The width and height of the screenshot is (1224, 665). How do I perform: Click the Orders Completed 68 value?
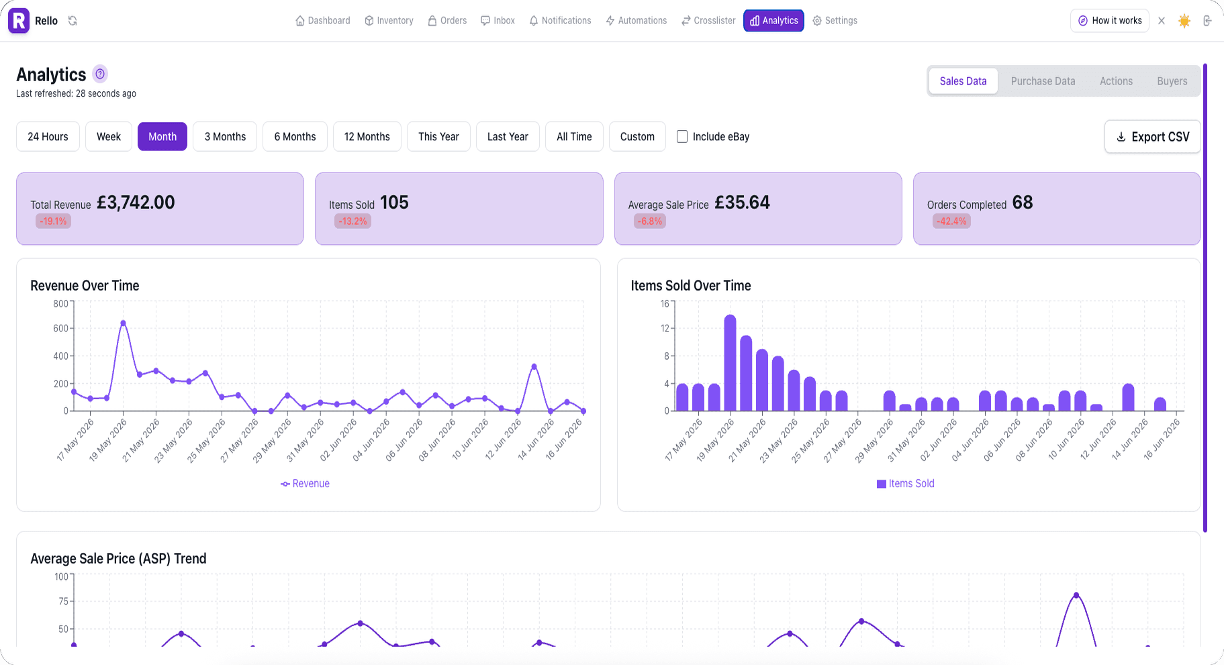point(1023,203)
